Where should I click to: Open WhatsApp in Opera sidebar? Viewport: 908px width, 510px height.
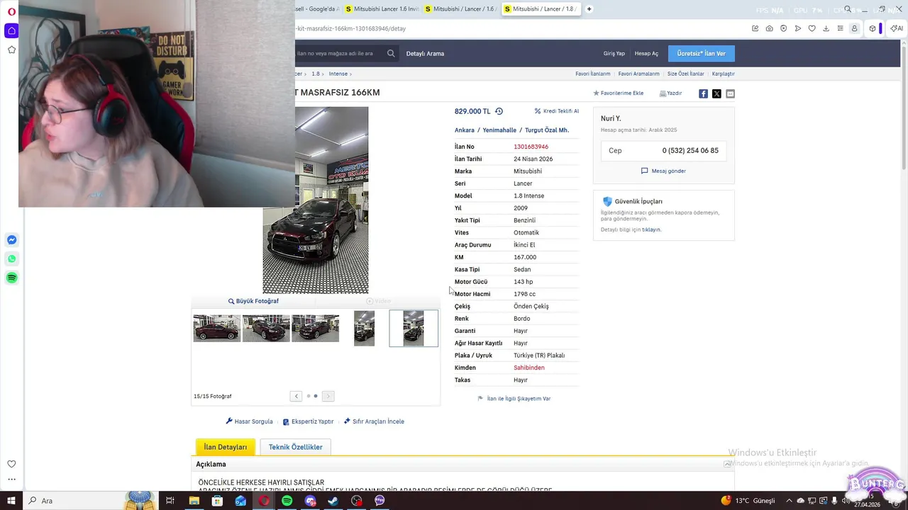coord(11,259)
